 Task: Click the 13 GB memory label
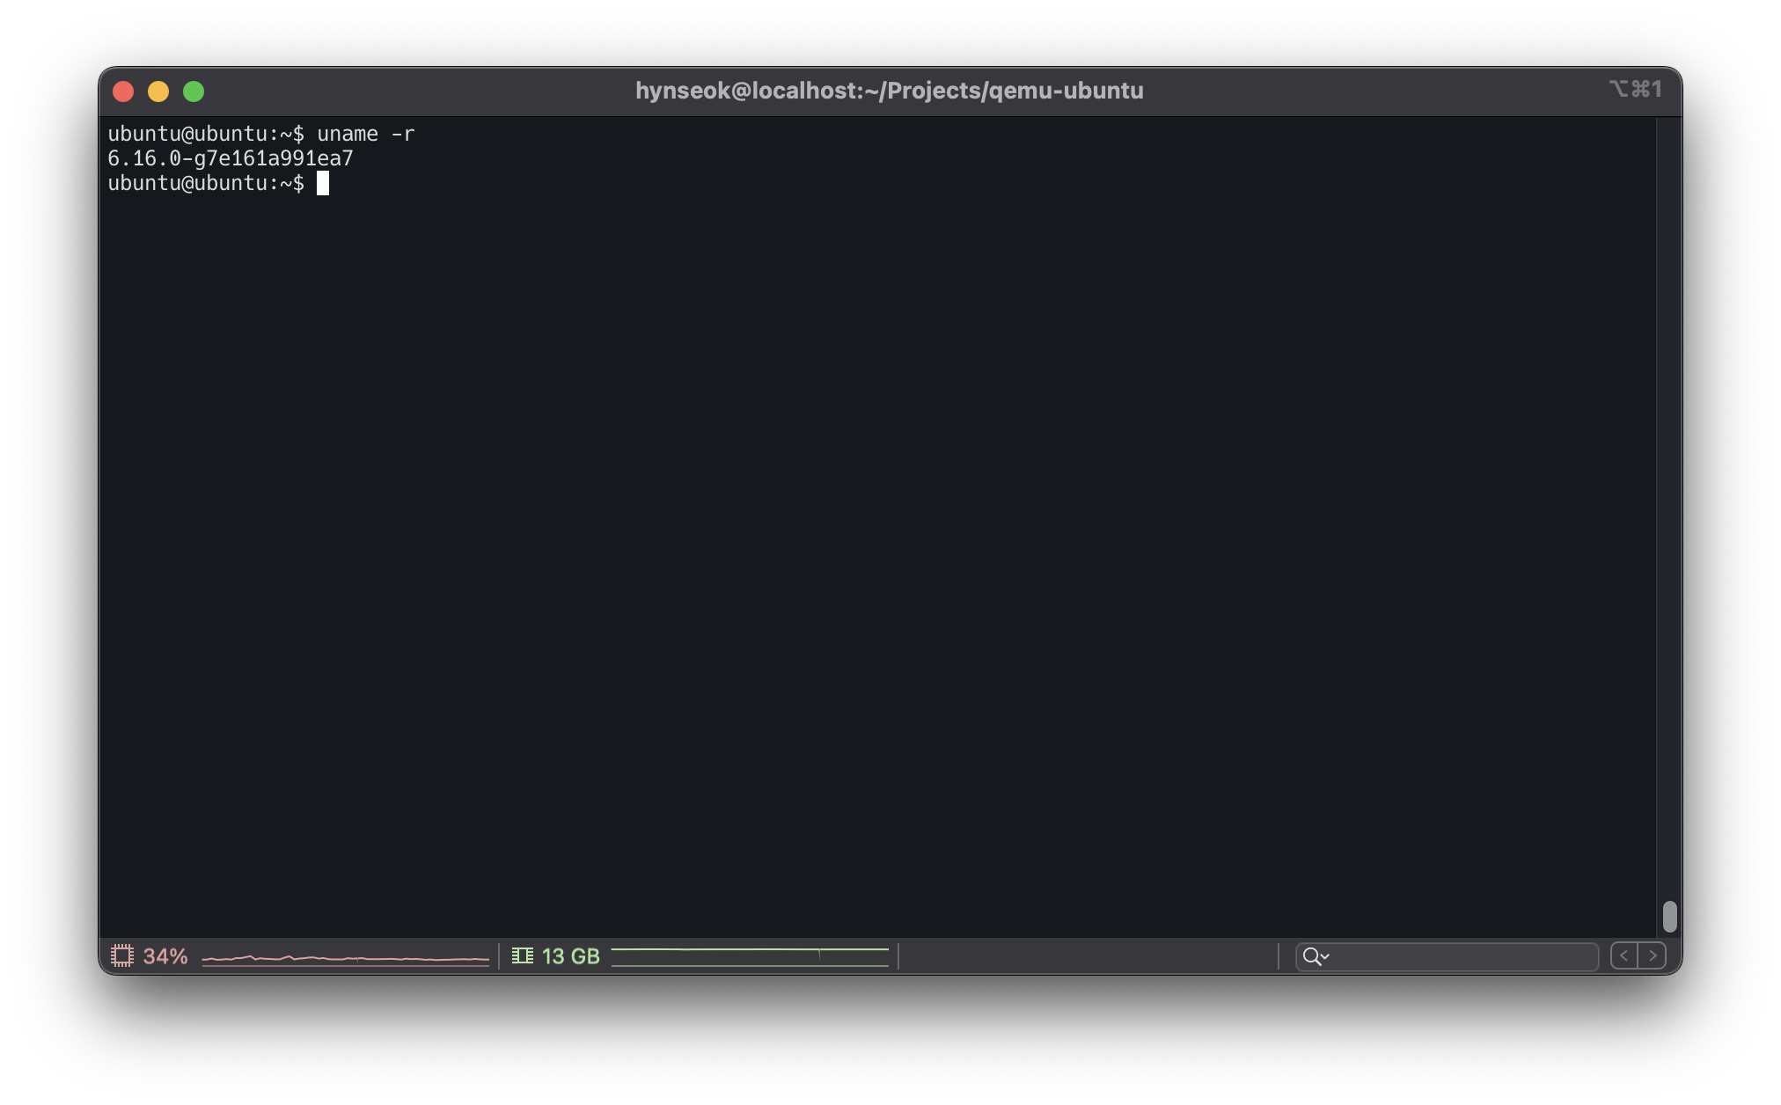(570, 956)
